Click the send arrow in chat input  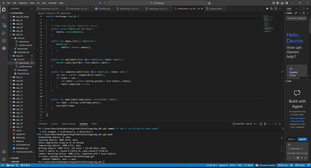coord(306,158)
